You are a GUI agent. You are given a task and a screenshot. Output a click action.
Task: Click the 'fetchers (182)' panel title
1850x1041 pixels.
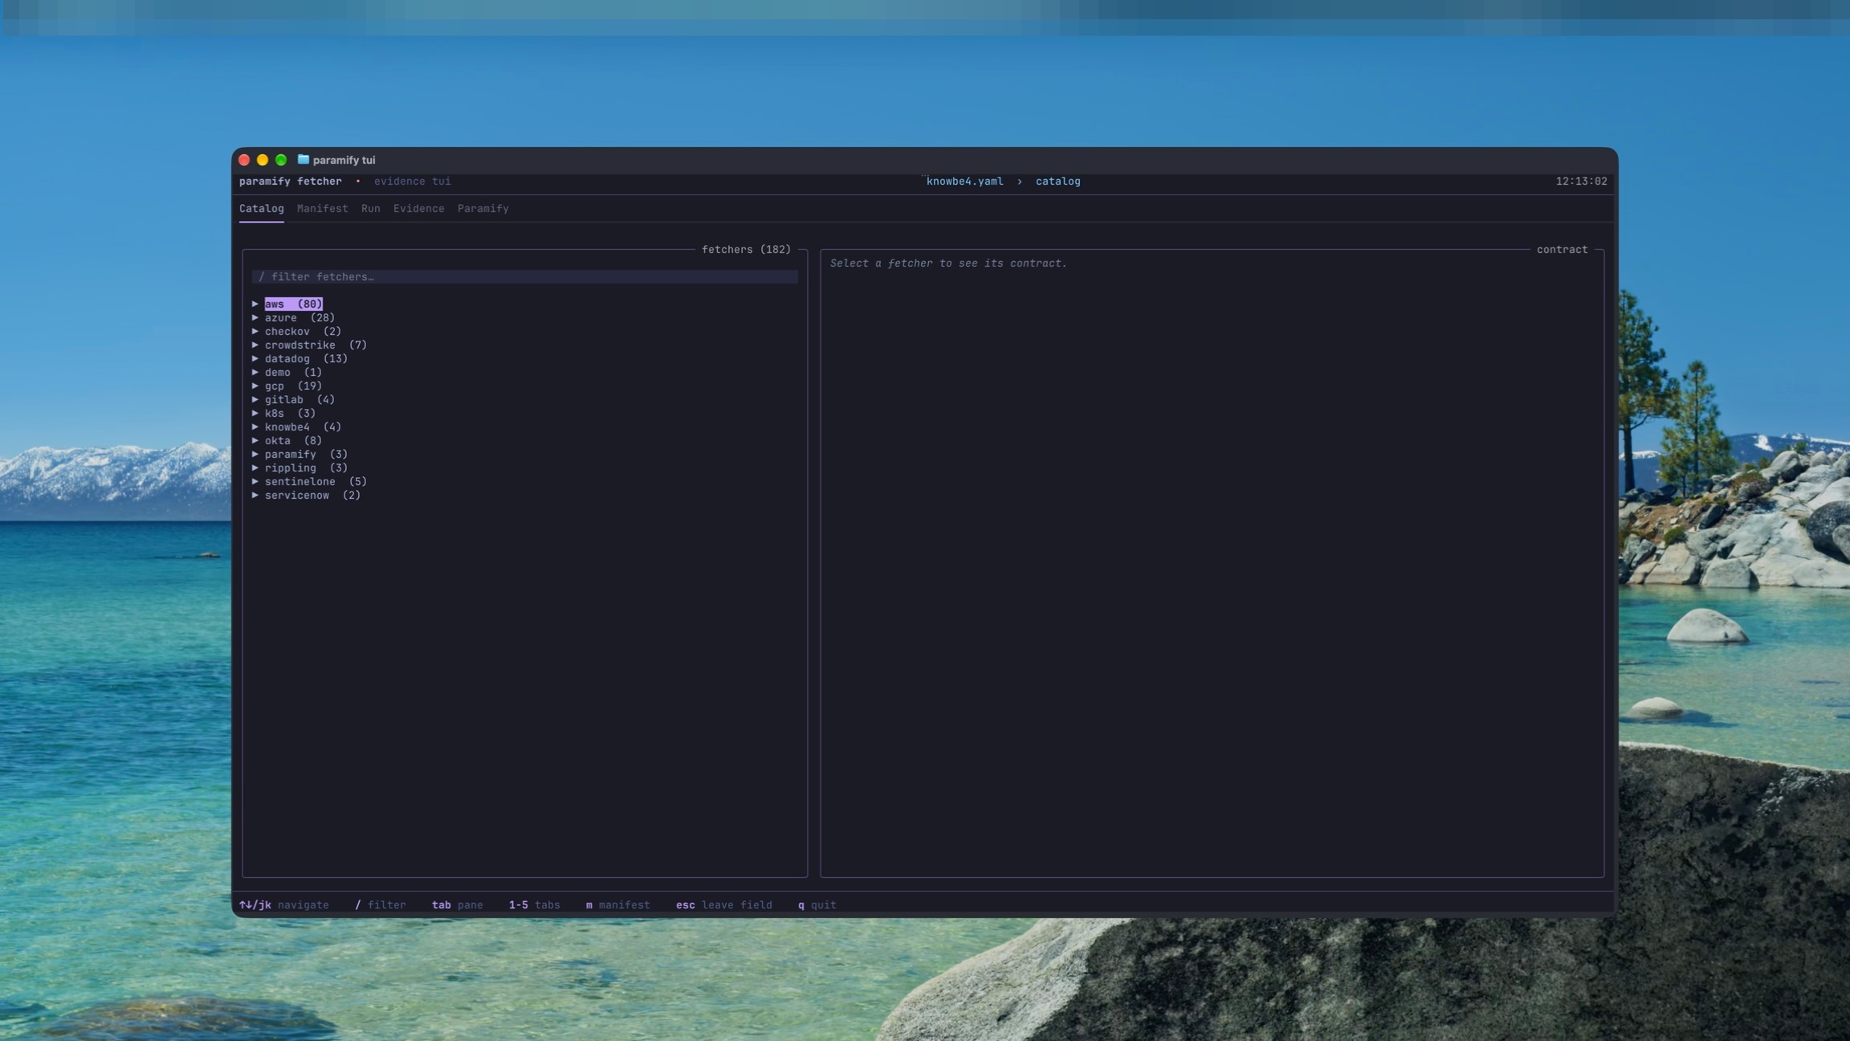click(x=746, y=249)
